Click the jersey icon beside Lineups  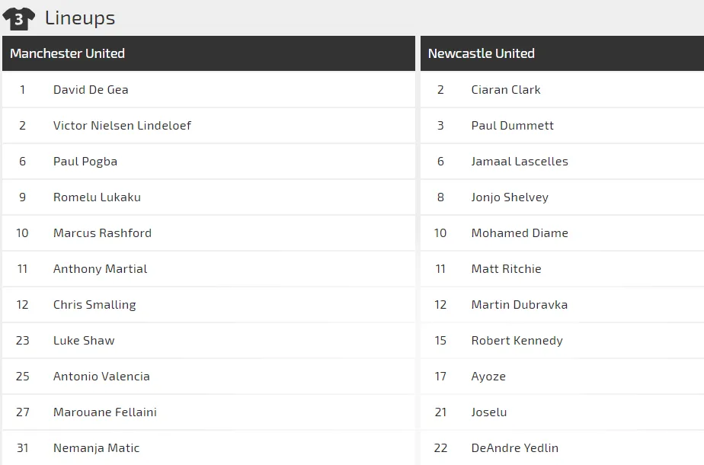coord(19,18)
